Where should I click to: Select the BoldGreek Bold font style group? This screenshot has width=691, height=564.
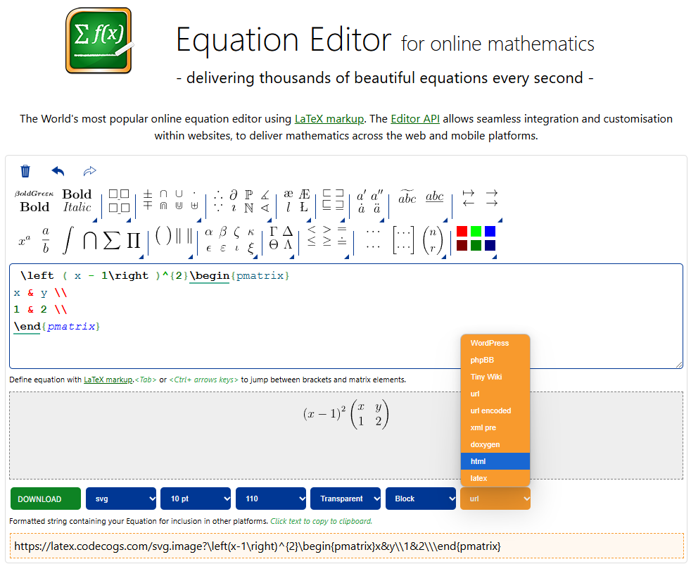(34, 201)
